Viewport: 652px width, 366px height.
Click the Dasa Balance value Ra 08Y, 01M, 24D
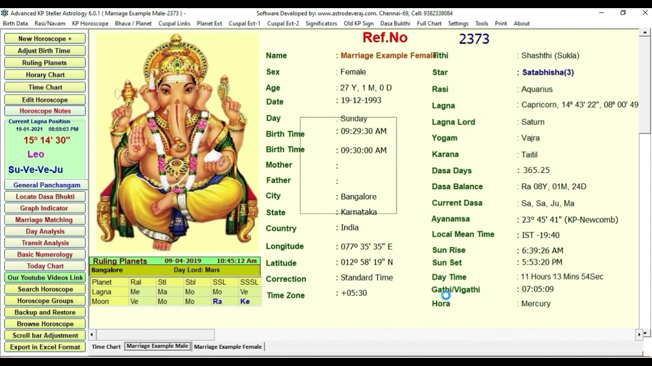554,187
